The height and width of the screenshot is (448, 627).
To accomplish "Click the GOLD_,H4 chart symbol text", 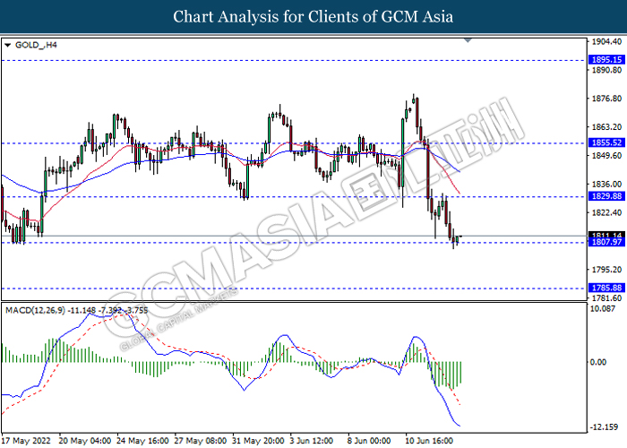I will 36,45.
